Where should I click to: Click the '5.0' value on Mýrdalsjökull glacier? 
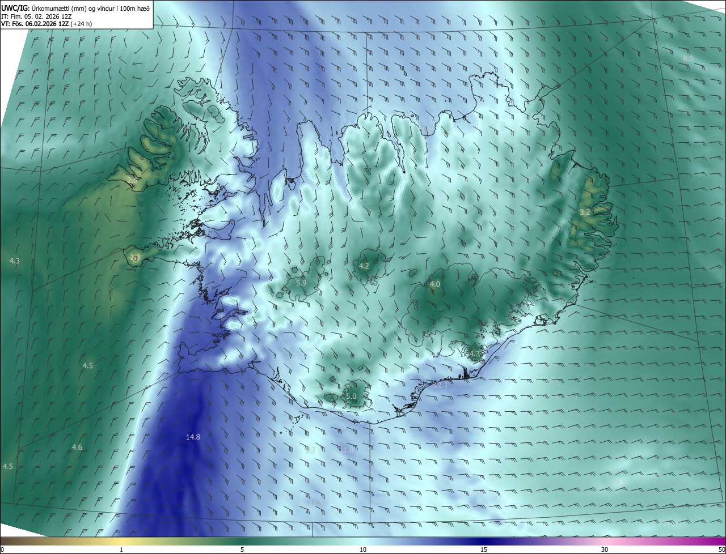pyautogui.click(x=351, y=397)
